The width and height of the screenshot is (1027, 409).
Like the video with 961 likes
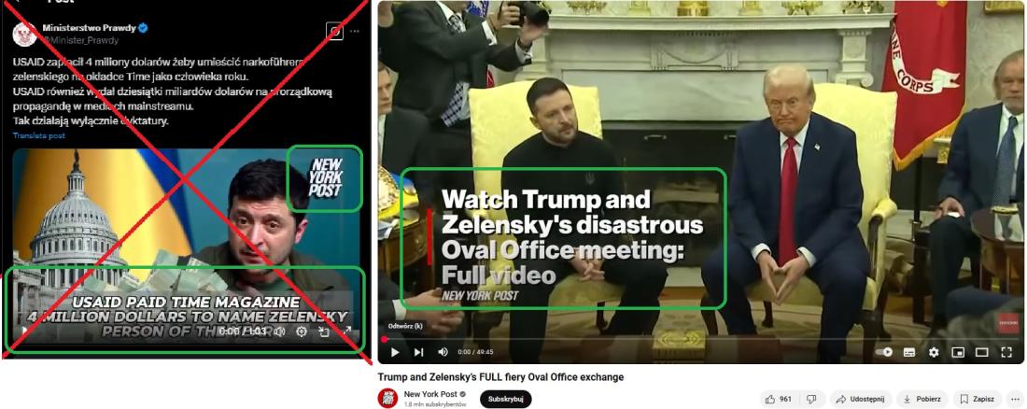coord(780,399)
